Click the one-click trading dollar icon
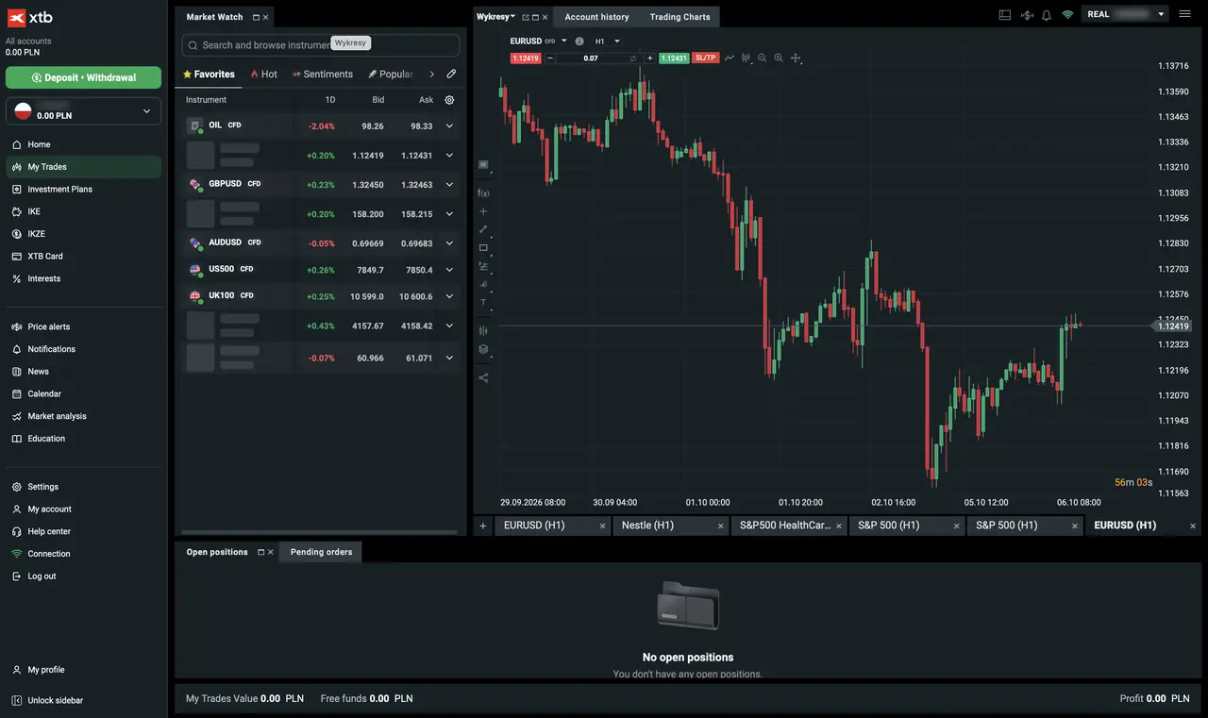Image resolution: width=1208 pixels, height=718 pixels. 1027,15
